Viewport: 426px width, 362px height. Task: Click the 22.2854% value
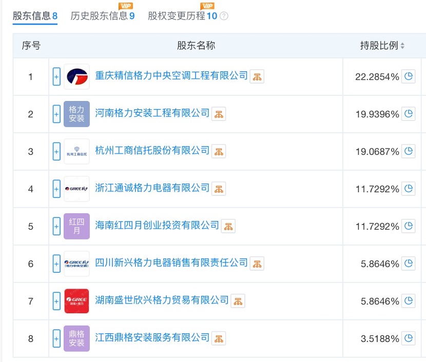(x=377, y=77)
